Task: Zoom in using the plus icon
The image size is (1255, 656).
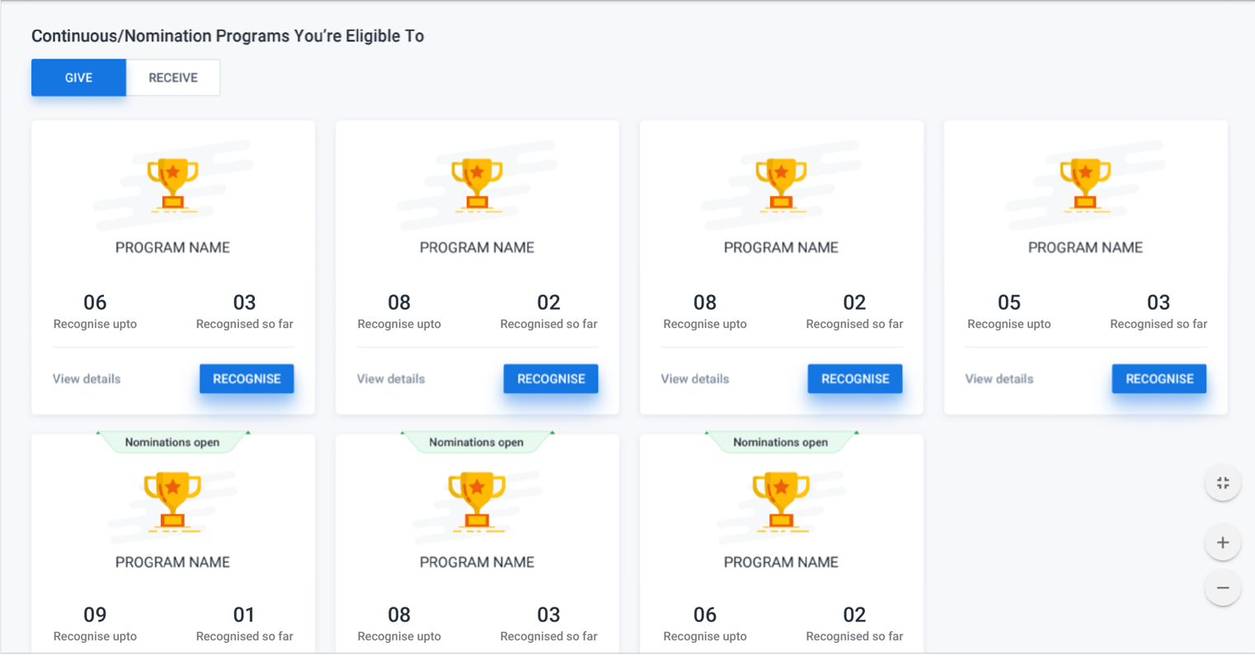Action: (x=1223, y=542)
